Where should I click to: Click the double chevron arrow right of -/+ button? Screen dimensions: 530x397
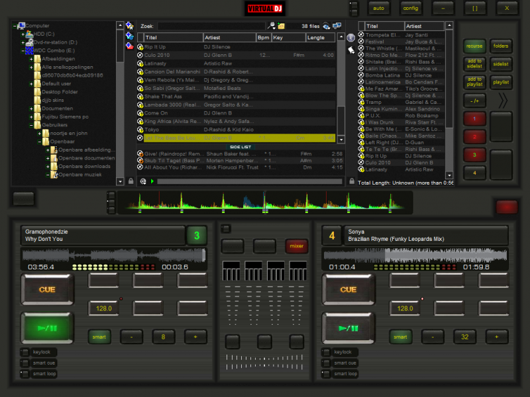pyautogui.click(x=503, y=101)
